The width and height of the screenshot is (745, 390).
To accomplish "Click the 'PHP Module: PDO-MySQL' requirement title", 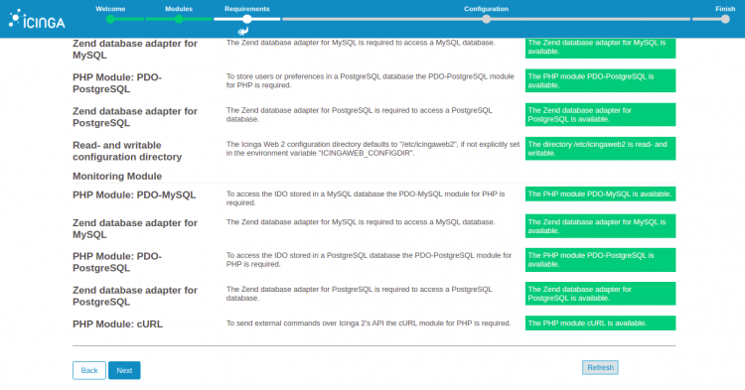I will click(x=134, y=195).
